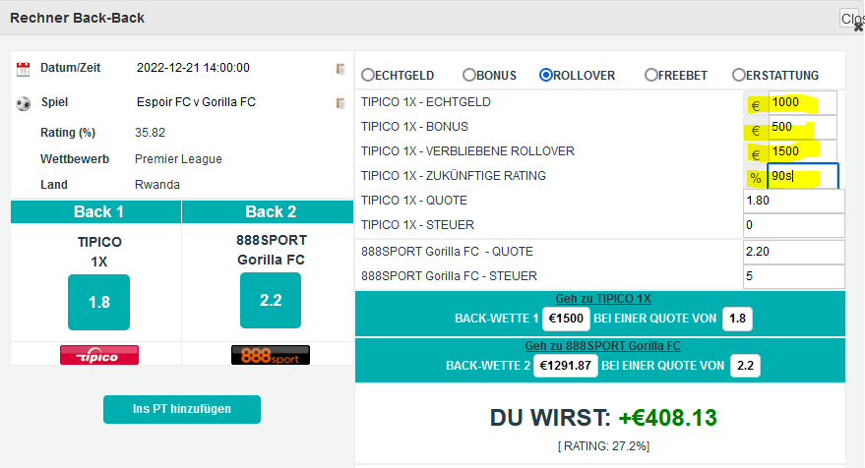Click the RATING: 27.2% text

pos(603,446)
